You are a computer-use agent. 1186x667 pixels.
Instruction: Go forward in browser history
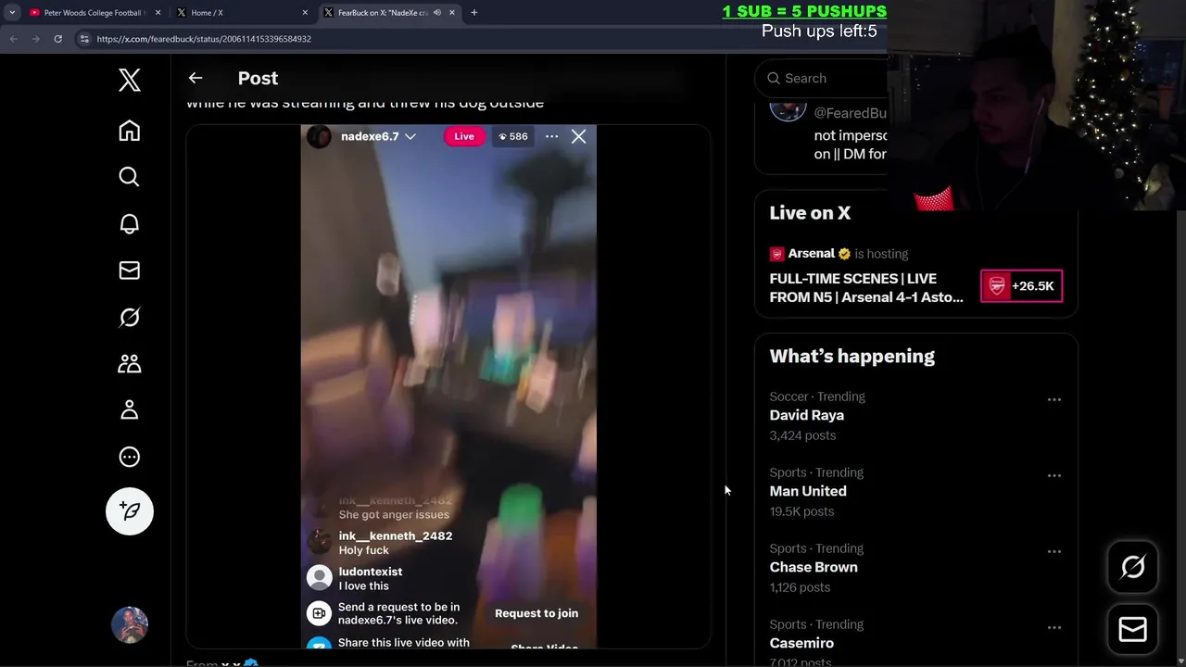tap(35, 39)
